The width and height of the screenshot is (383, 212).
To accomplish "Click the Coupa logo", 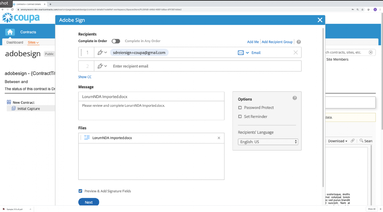I will click(x=21, y=18).
